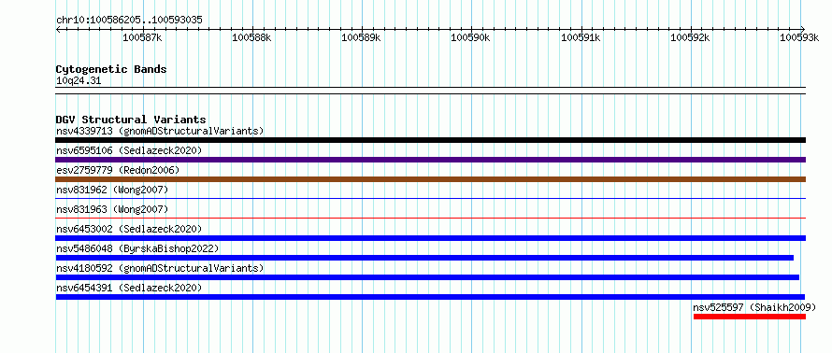Open variant nsv5486048 ByrskaBishop2022 label

[x=137, y=248]
